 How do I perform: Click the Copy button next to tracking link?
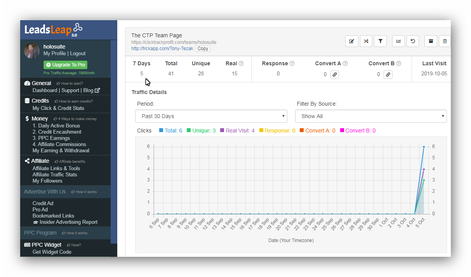click(x=203, y=49)
